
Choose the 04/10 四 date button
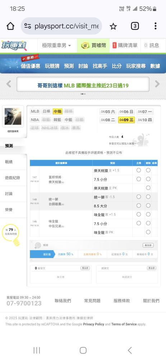[x=145, y=120]
